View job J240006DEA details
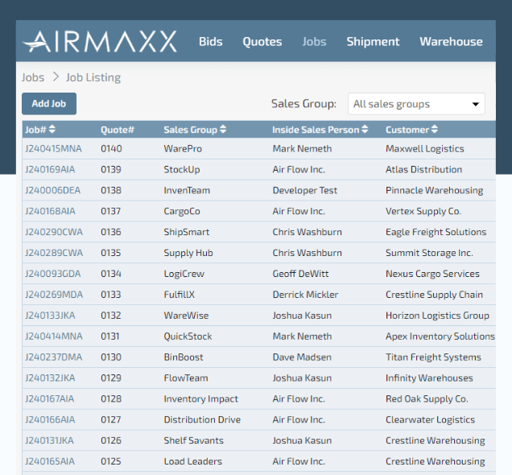This screenshot has width=512, height=475. point(52,191)
